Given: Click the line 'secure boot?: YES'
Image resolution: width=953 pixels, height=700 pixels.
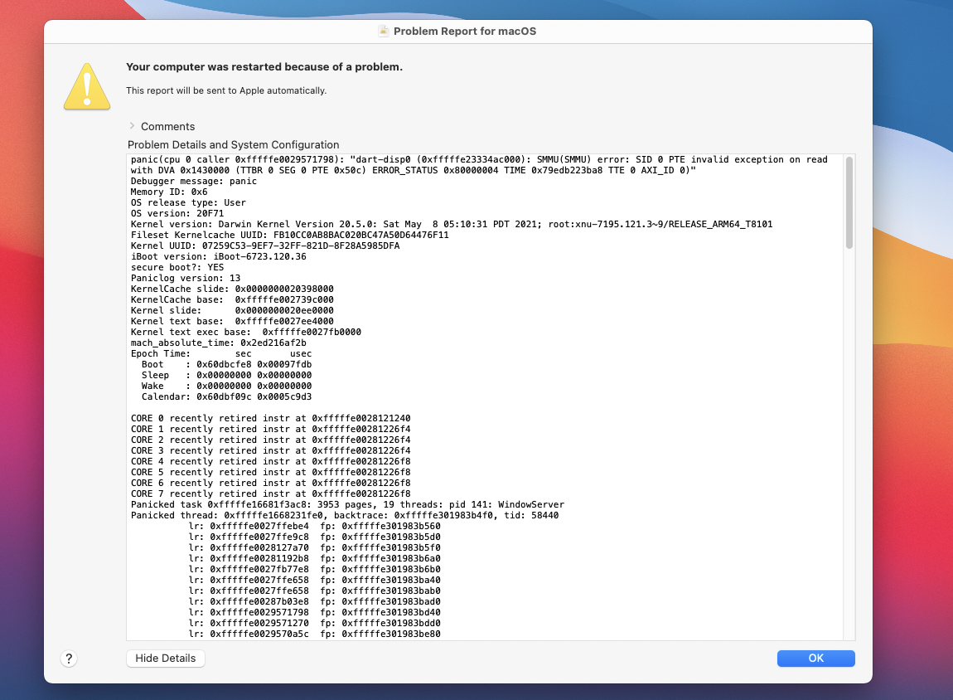Looking at the screenshot, I should tap(177, 268).
